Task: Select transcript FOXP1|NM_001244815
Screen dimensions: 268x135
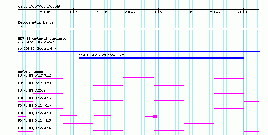Action: tap(34, 121)
